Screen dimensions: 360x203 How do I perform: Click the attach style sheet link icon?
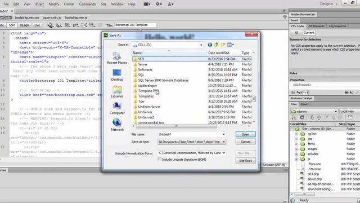click(x=346, y=92)
